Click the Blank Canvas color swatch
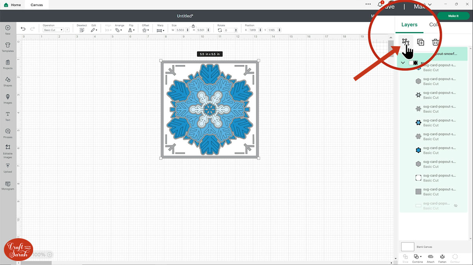 (408, 247)
